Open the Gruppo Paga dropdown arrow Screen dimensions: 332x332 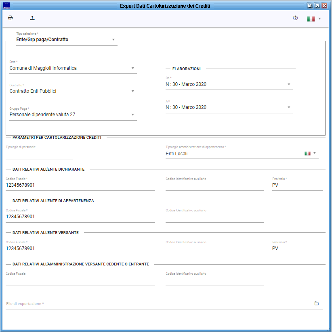click(133, 115)
